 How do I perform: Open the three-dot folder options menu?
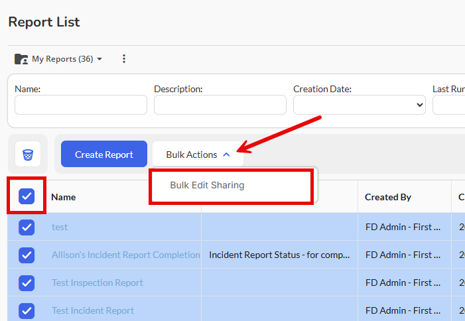point(124,58)
